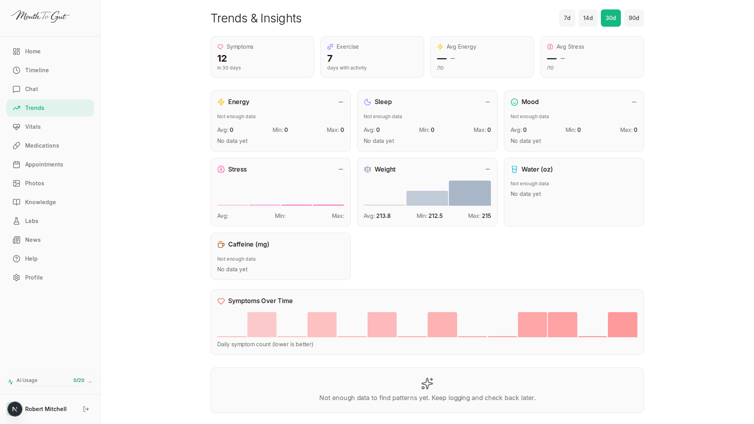Collapse the Stress card

[x=340, y=169]
